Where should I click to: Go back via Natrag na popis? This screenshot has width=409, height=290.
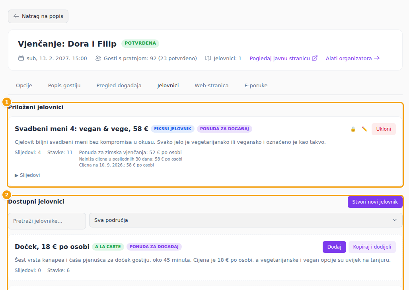click(38, 16)
